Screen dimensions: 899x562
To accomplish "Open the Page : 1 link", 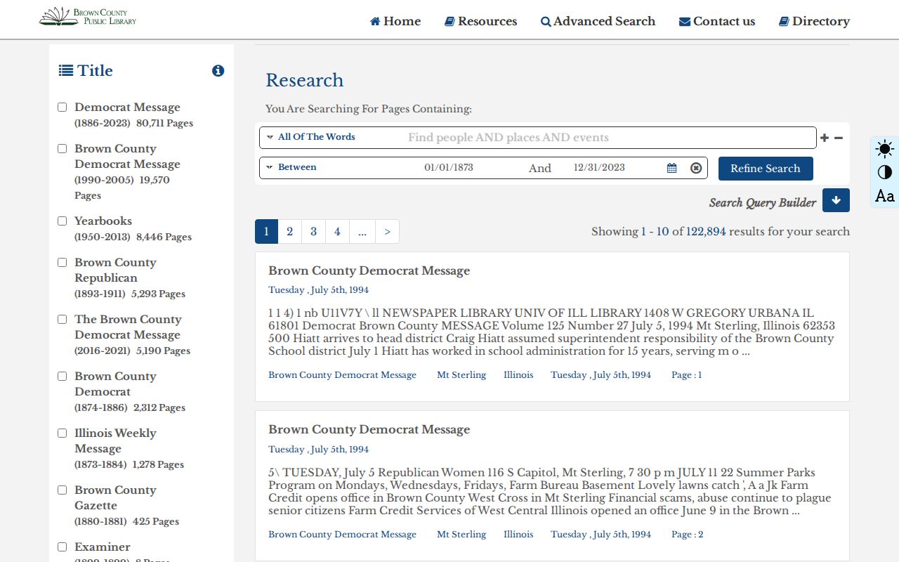I will (x=686, y=375).
